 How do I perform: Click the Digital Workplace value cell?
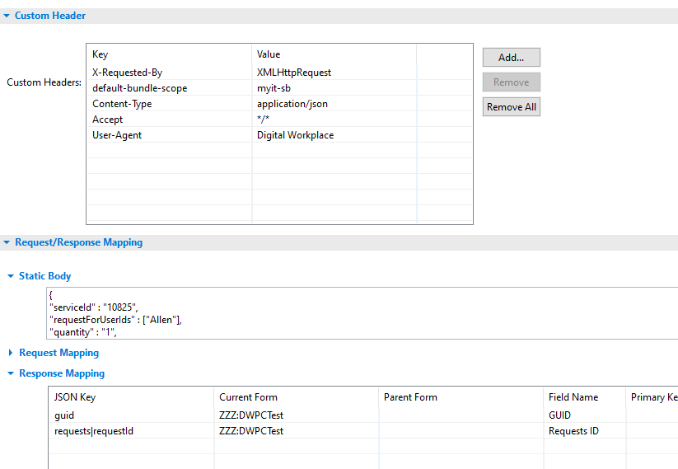[x=295, y=135]
